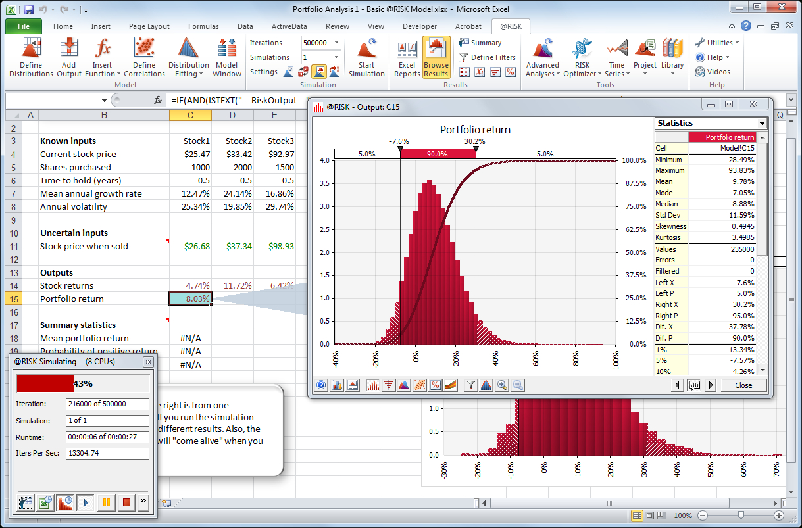Click the Excel zoom slider handle

(x=741, y=516)
